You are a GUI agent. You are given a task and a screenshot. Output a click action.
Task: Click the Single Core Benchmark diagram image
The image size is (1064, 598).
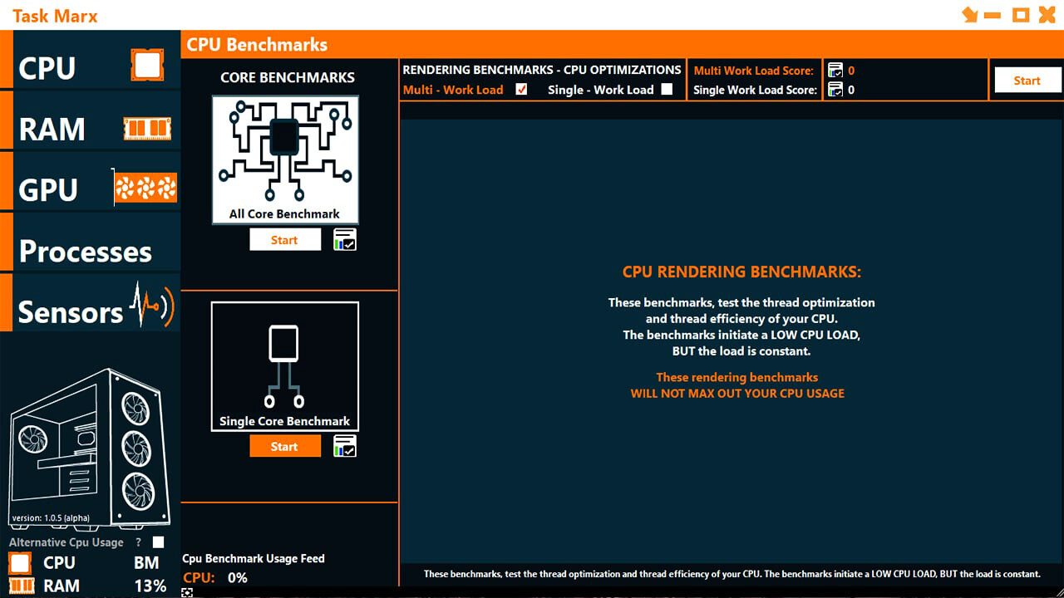coord(285,360)
